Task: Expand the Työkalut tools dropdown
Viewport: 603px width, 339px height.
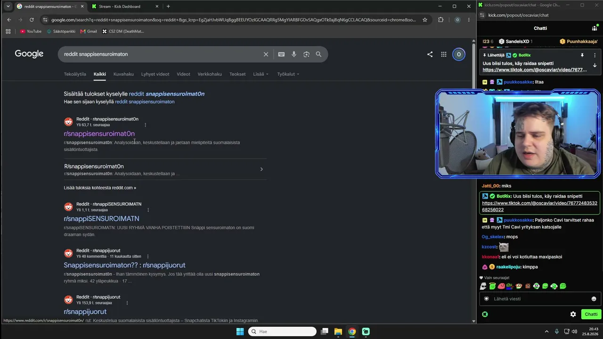Action: (x=288, y=74)
